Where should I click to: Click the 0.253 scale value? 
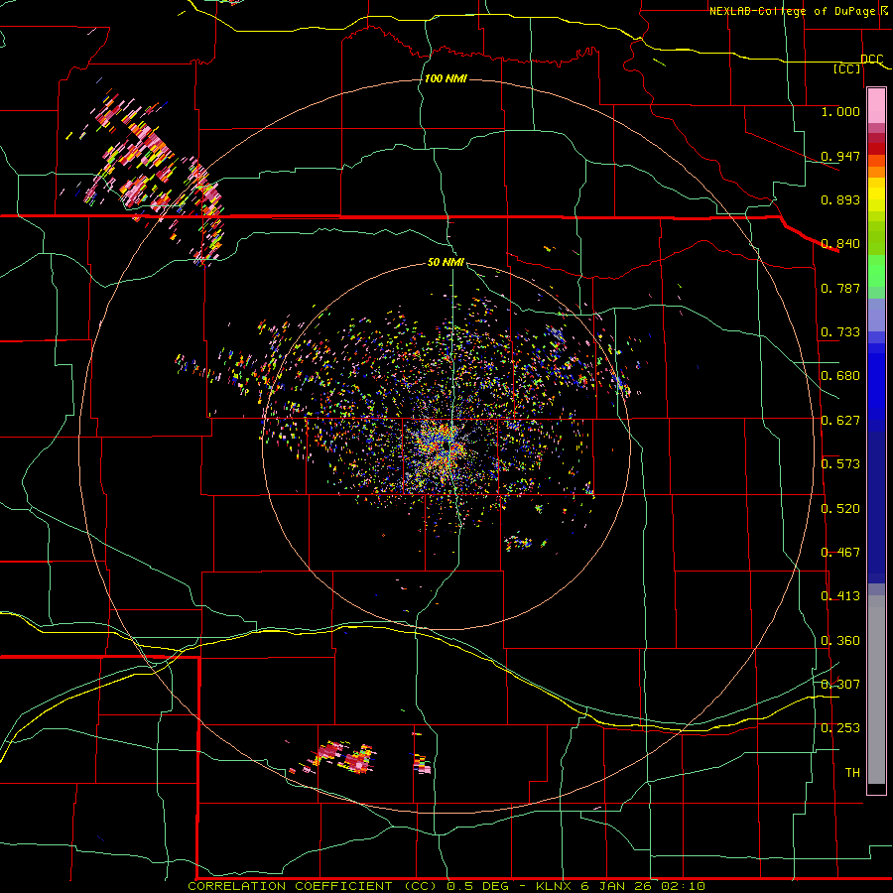[840, 728]
